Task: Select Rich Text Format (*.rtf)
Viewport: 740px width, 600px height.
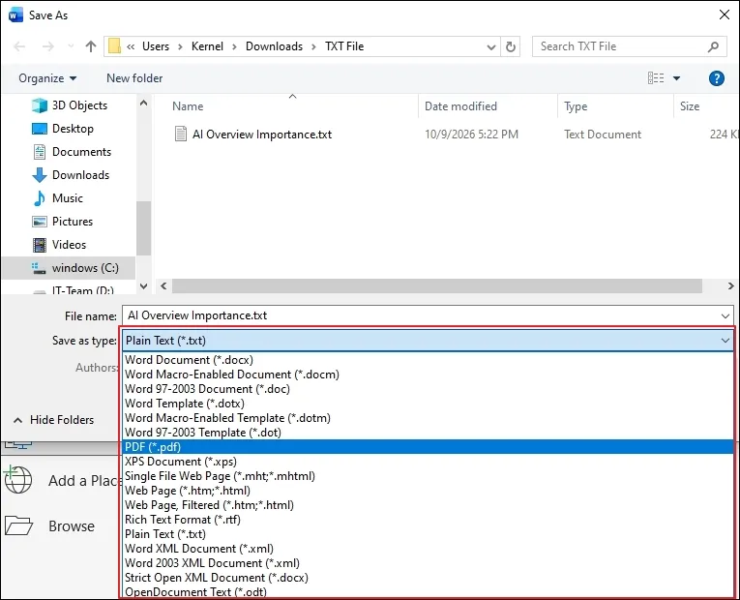Action: (429, 520)
